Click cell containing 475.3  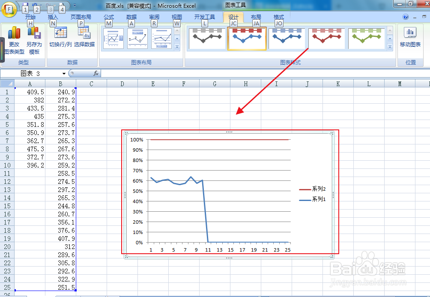point(30,149)
